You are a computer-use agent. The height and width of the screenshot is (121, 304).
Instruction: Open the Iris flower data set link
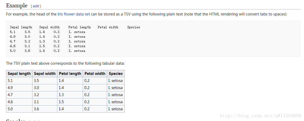(x=74, y=14)
